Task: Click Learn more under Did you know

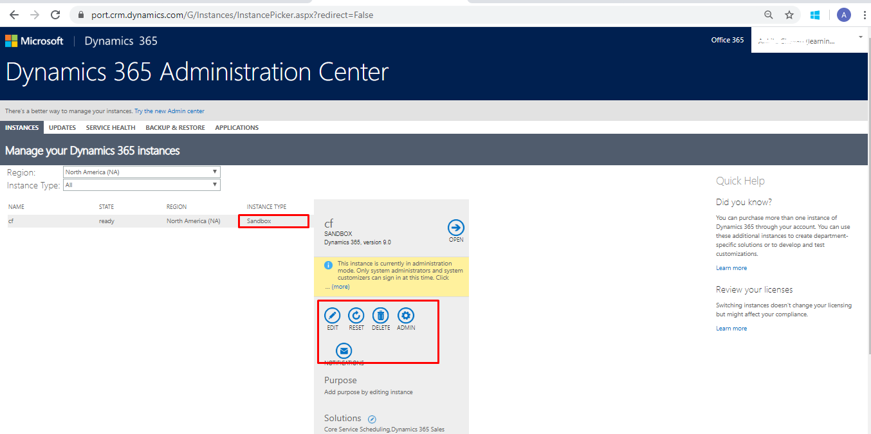Action: pyautogui.click(x=731, y=268)
